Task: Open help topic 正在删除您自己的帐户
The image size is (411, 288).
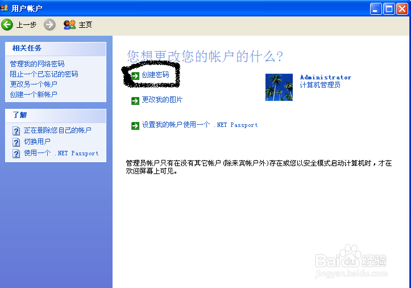Action: (57, 130)
